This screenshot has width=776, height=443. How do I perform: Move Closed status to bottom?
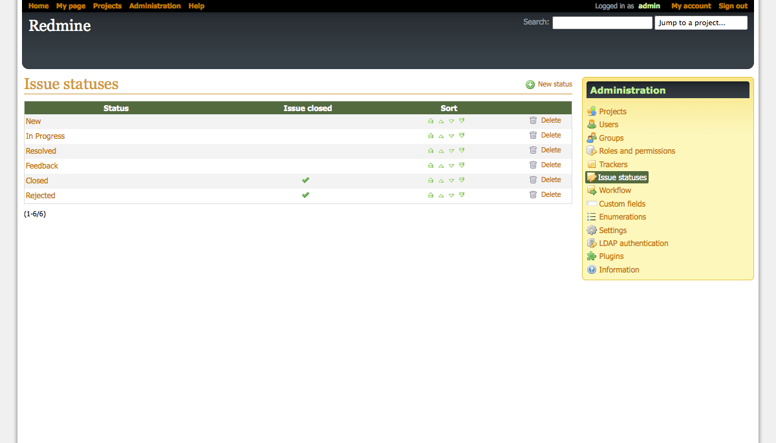point(462,180)
